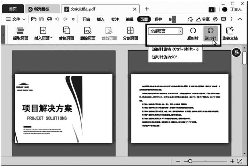This screenshot has width=249, height=167.
Task: Click the 提取页面 (Extract Pages) icon
Action: tap(20, 31)
